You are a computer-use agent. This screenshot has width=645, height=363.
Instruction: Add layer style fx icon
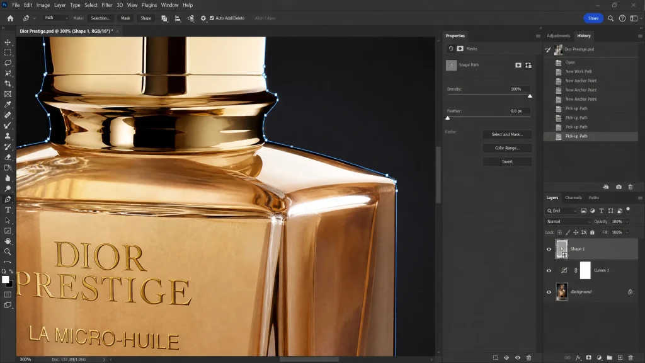578,358
